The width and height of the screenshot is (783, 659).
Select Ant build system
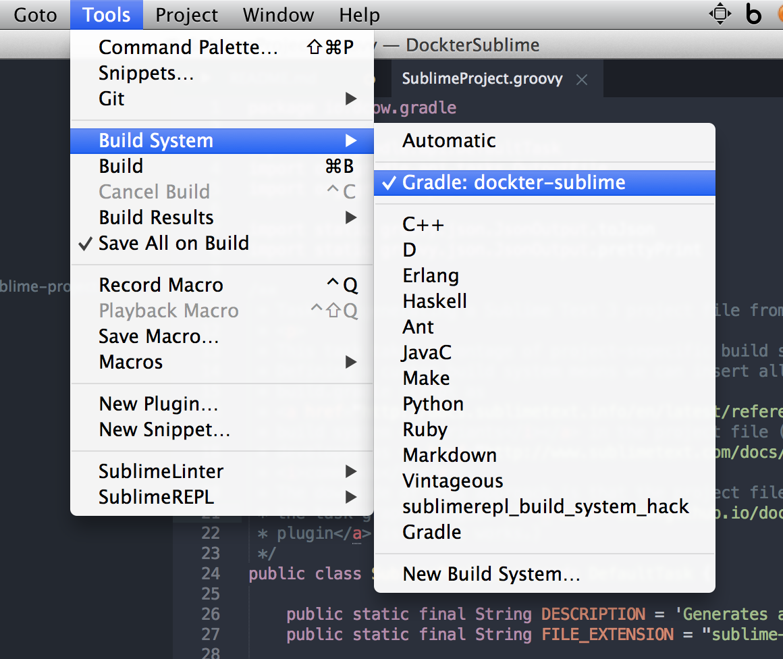[544, 327]
